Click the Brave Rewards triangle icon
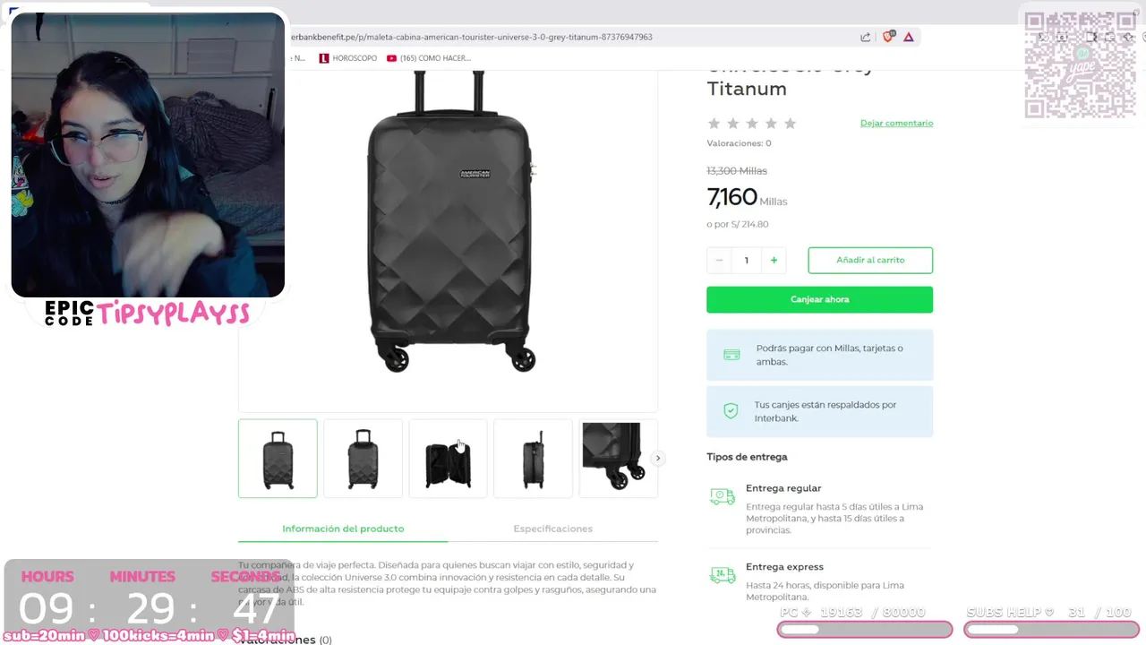 pyautogui.click(x=909, y=37)
